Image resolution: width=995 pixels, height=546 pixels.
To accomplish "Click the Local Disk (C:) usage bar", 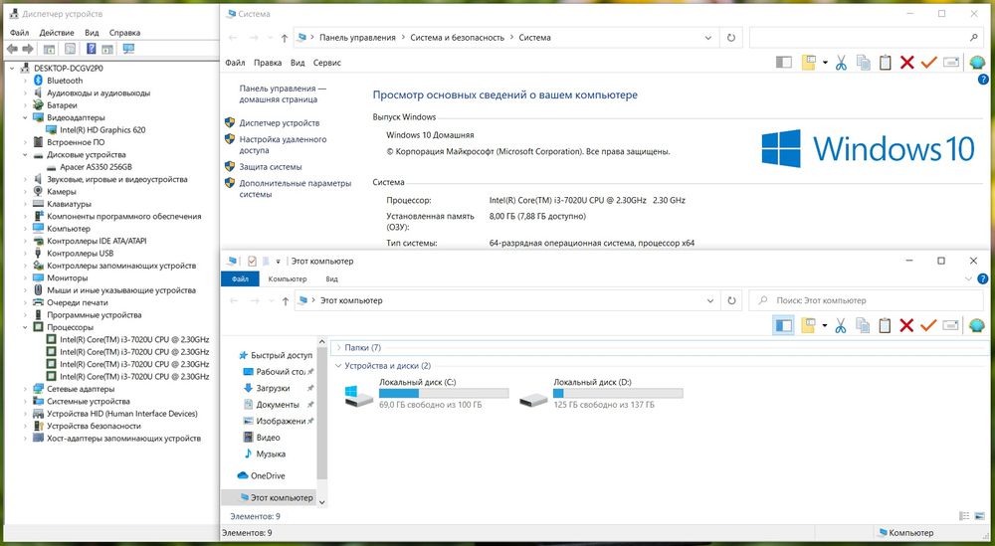I will (444, 393).
